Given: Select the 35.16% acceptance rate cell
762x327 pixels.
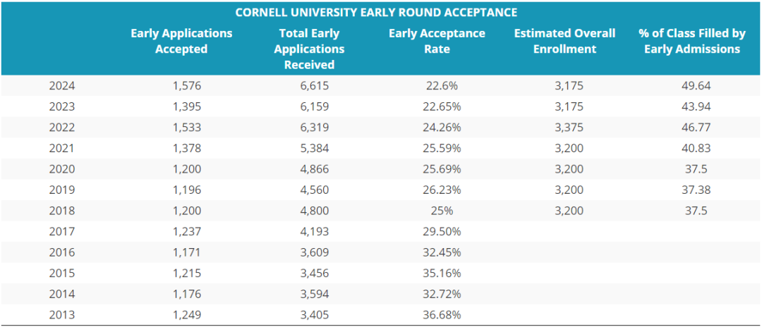Looking at the screenshot, I should 443,273.
